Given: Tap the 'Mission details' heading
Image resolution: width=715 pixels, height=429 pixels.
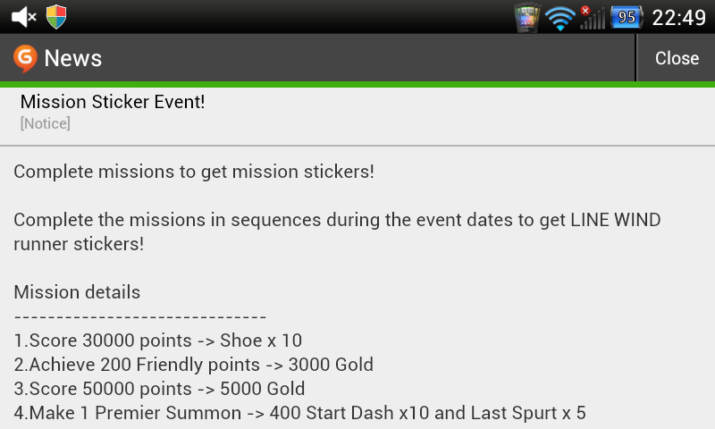Looking at the screenshot, I should pos(77,292).
